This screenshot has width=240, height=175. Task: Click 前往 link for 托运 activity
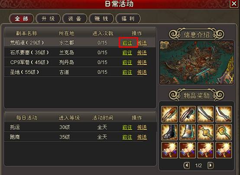[x=127, y=127]
